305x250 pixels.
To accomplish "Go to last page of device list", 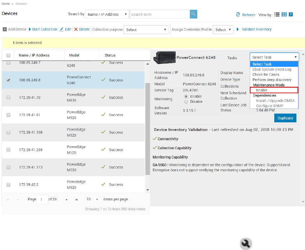I will [77, 200].
